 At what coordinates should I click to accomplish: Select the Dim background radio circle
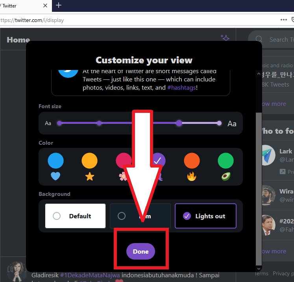pos(122,216)
